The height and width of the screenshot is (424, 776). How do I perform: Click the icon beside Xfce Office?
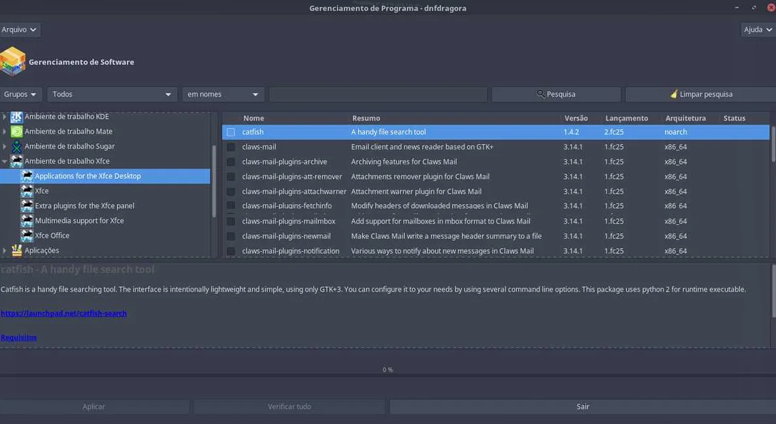[27, 235]
